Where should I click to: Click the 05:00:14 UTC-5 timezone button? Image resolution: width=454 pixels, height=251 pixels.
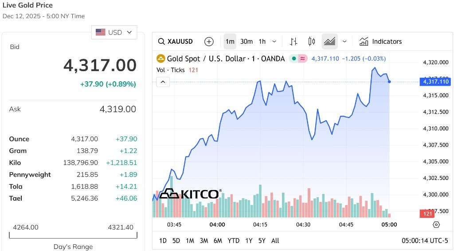point(425,240)
